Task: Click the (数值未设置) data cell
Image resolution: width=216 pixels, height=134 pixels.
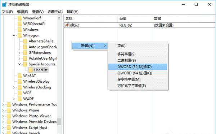Action: [164, 25]
